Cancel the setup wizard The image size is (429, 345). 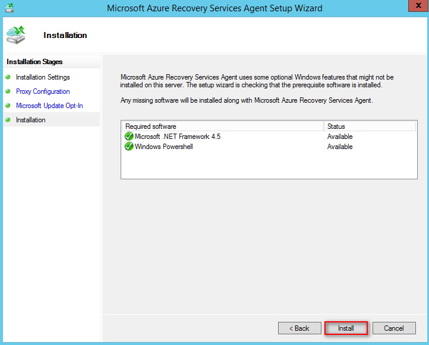coord(393,328)
